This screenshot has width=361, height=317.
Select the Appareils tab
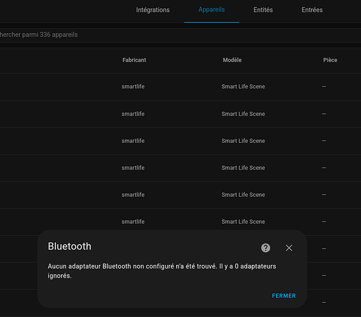(212, 10)
